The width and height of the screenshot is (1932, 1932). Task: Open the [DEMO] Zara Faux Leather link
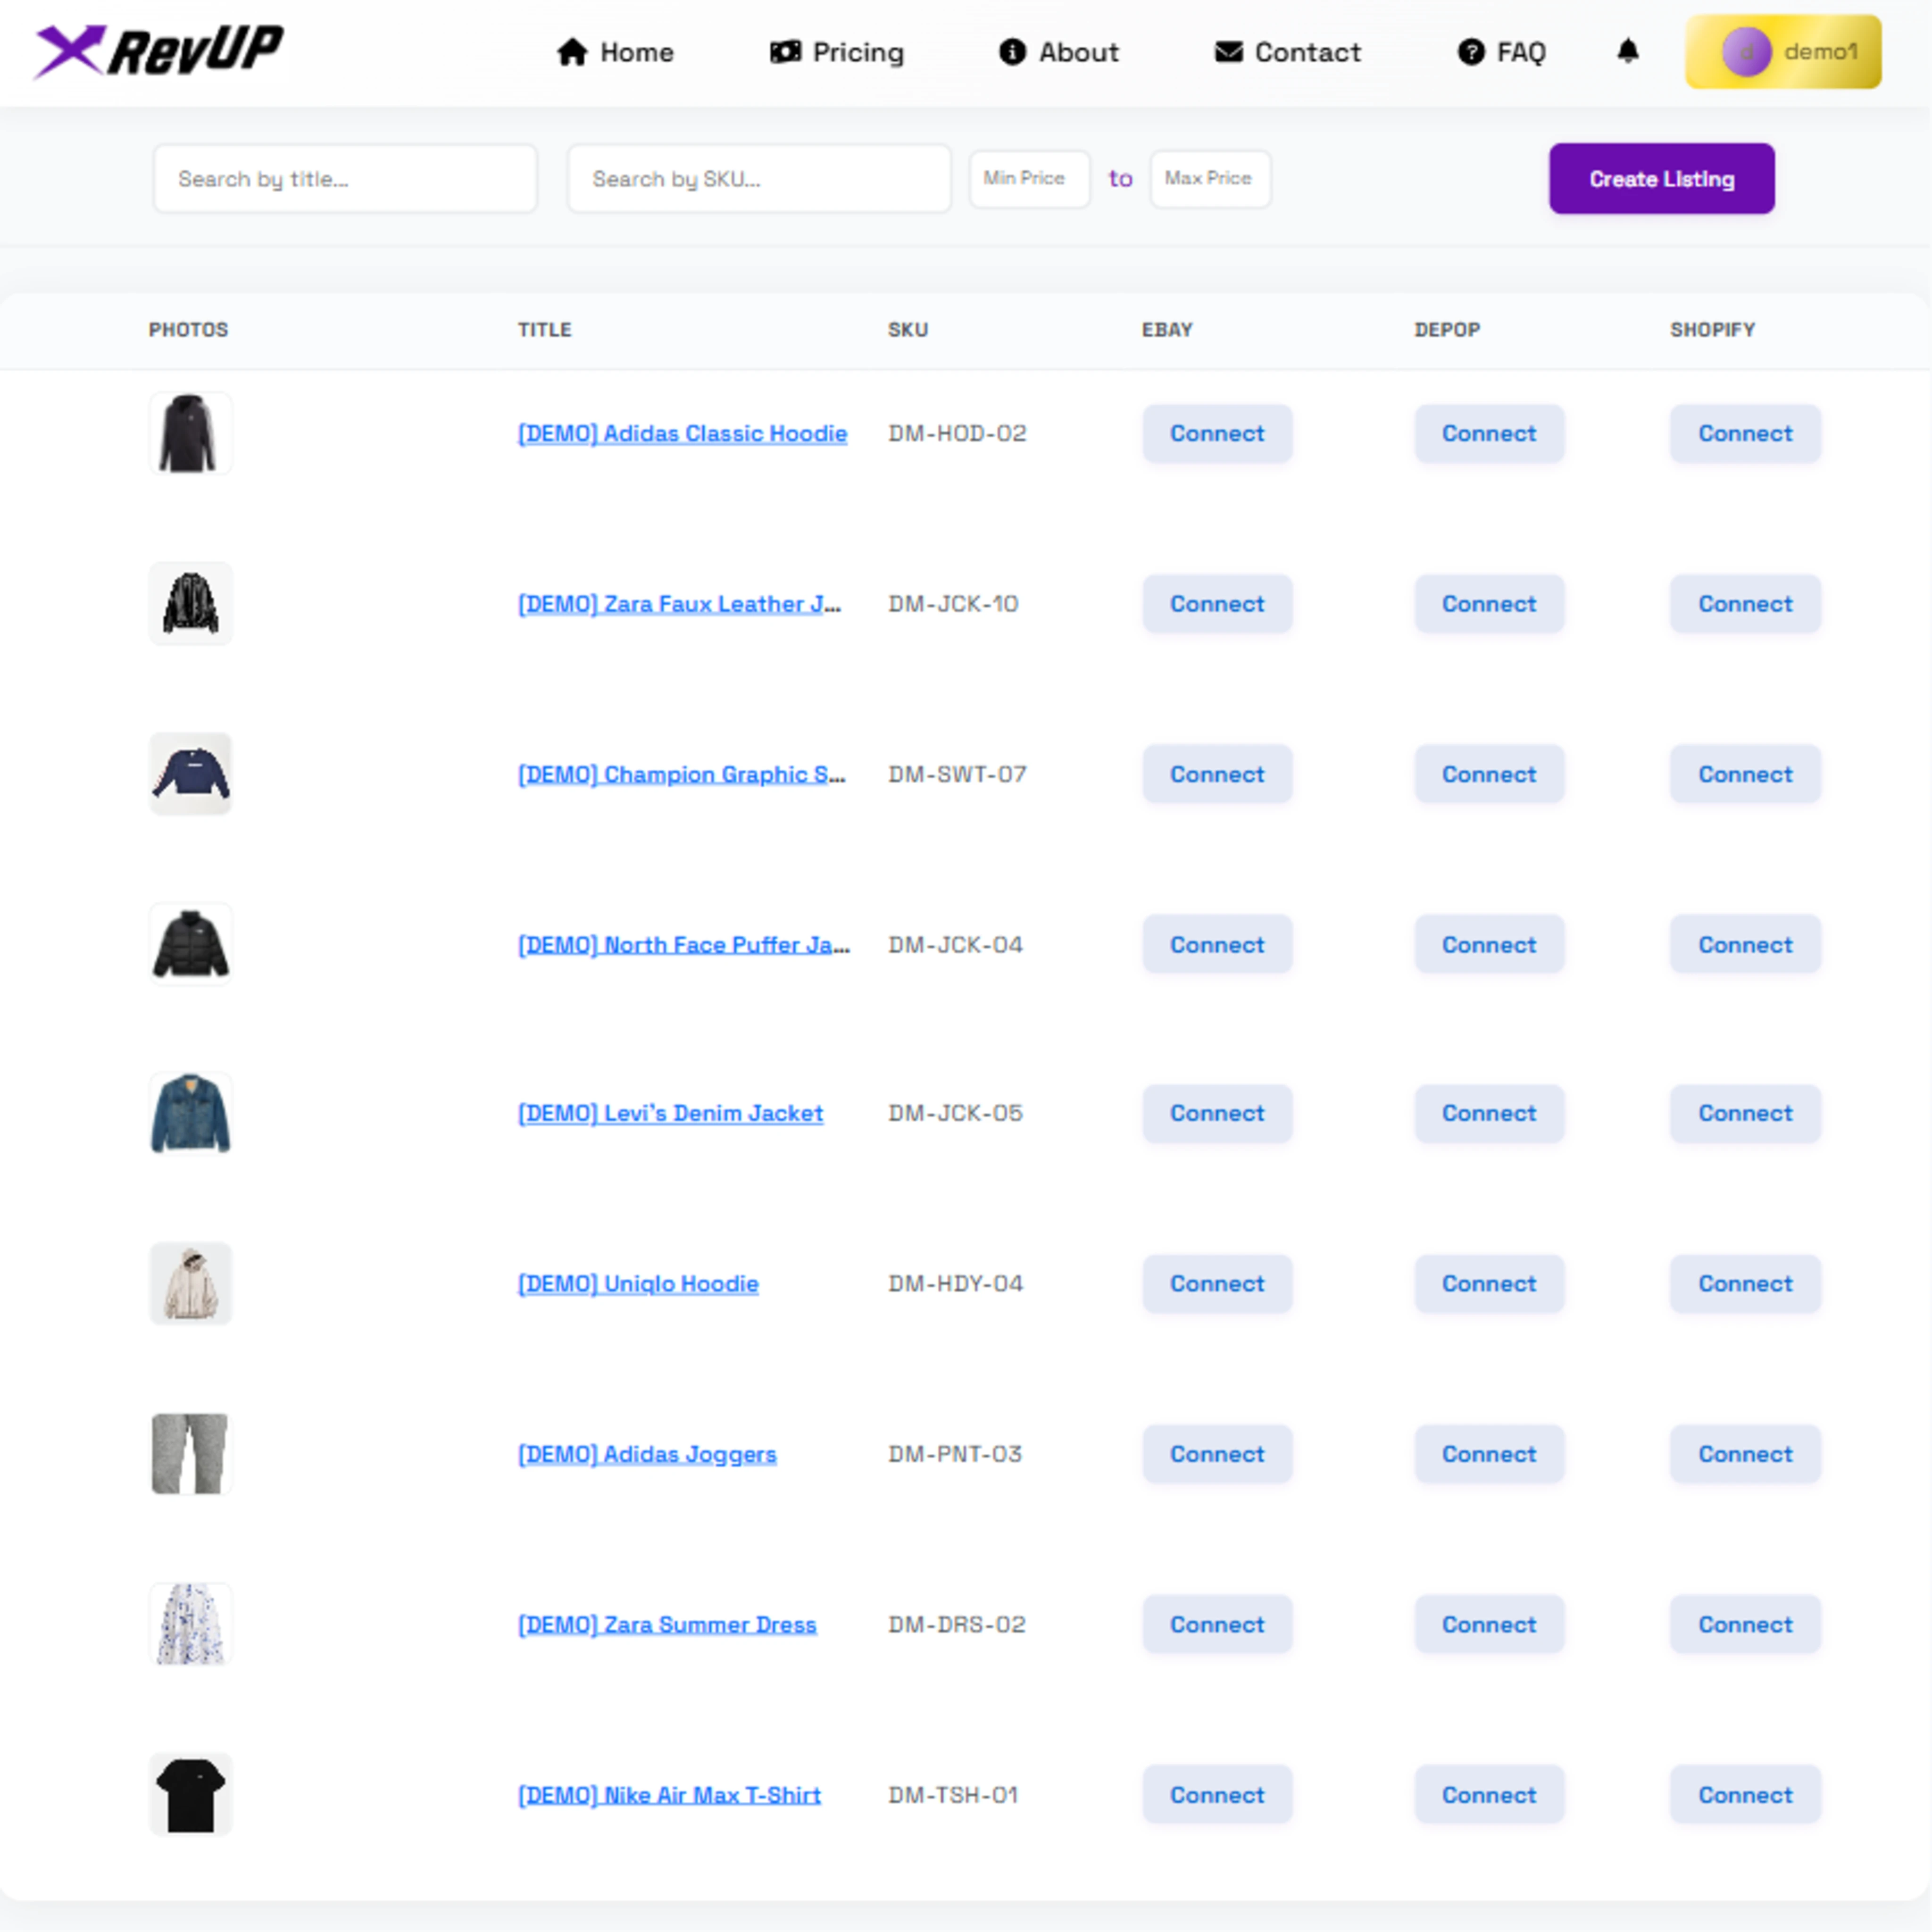679,604
